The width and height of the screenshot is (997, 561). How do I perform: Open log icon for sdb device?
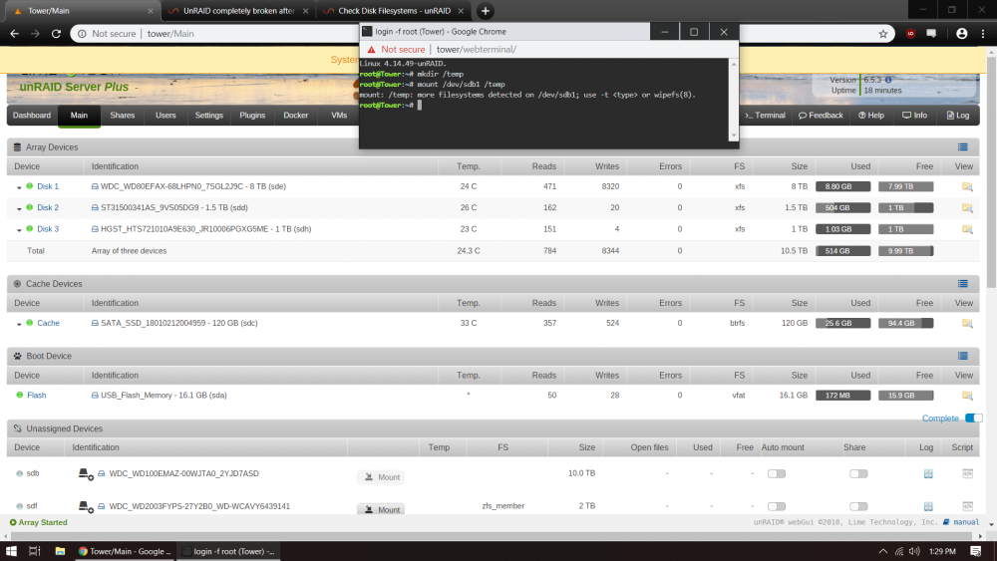click(x=928, y=474)
